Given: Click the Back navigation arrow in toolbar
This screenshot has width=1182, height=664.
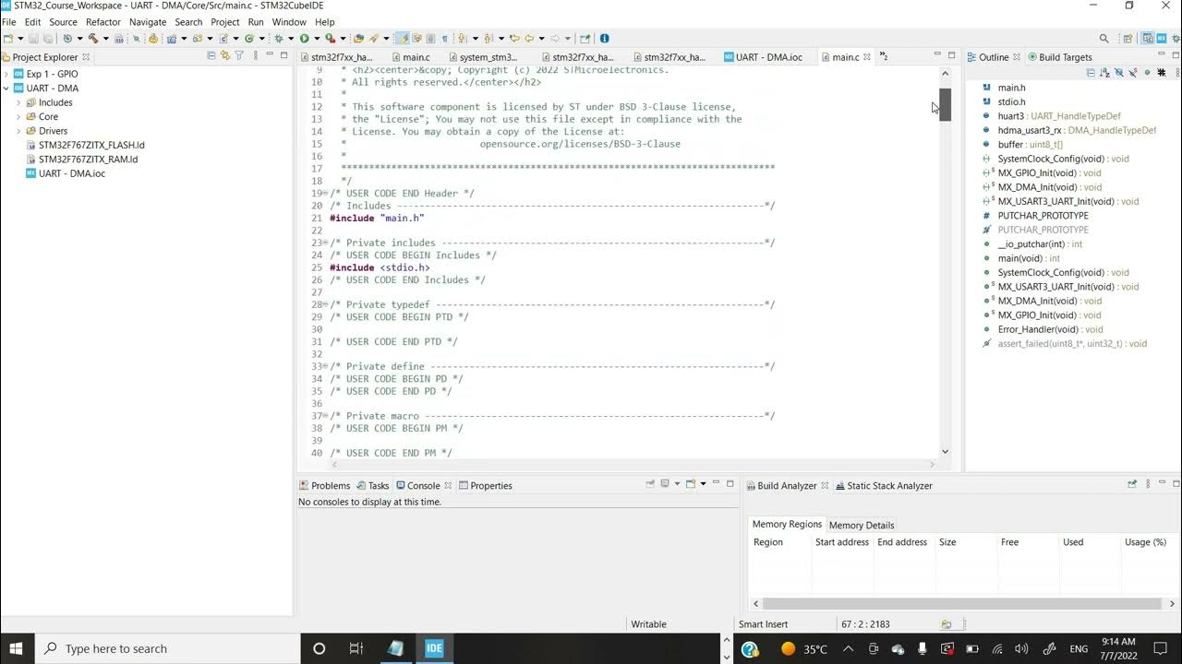Looking at the screenshot, I should pyautogui.click(x=528, y=39).
